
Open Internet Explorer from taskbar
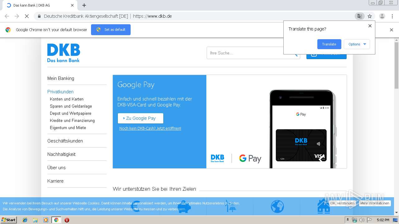tap(25, 220)
